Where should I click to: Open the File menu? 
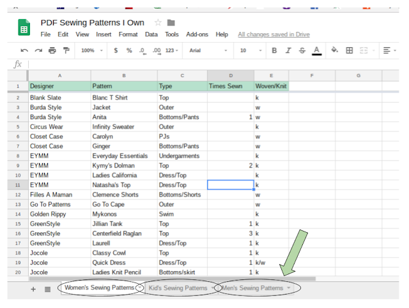pos(45,34)
